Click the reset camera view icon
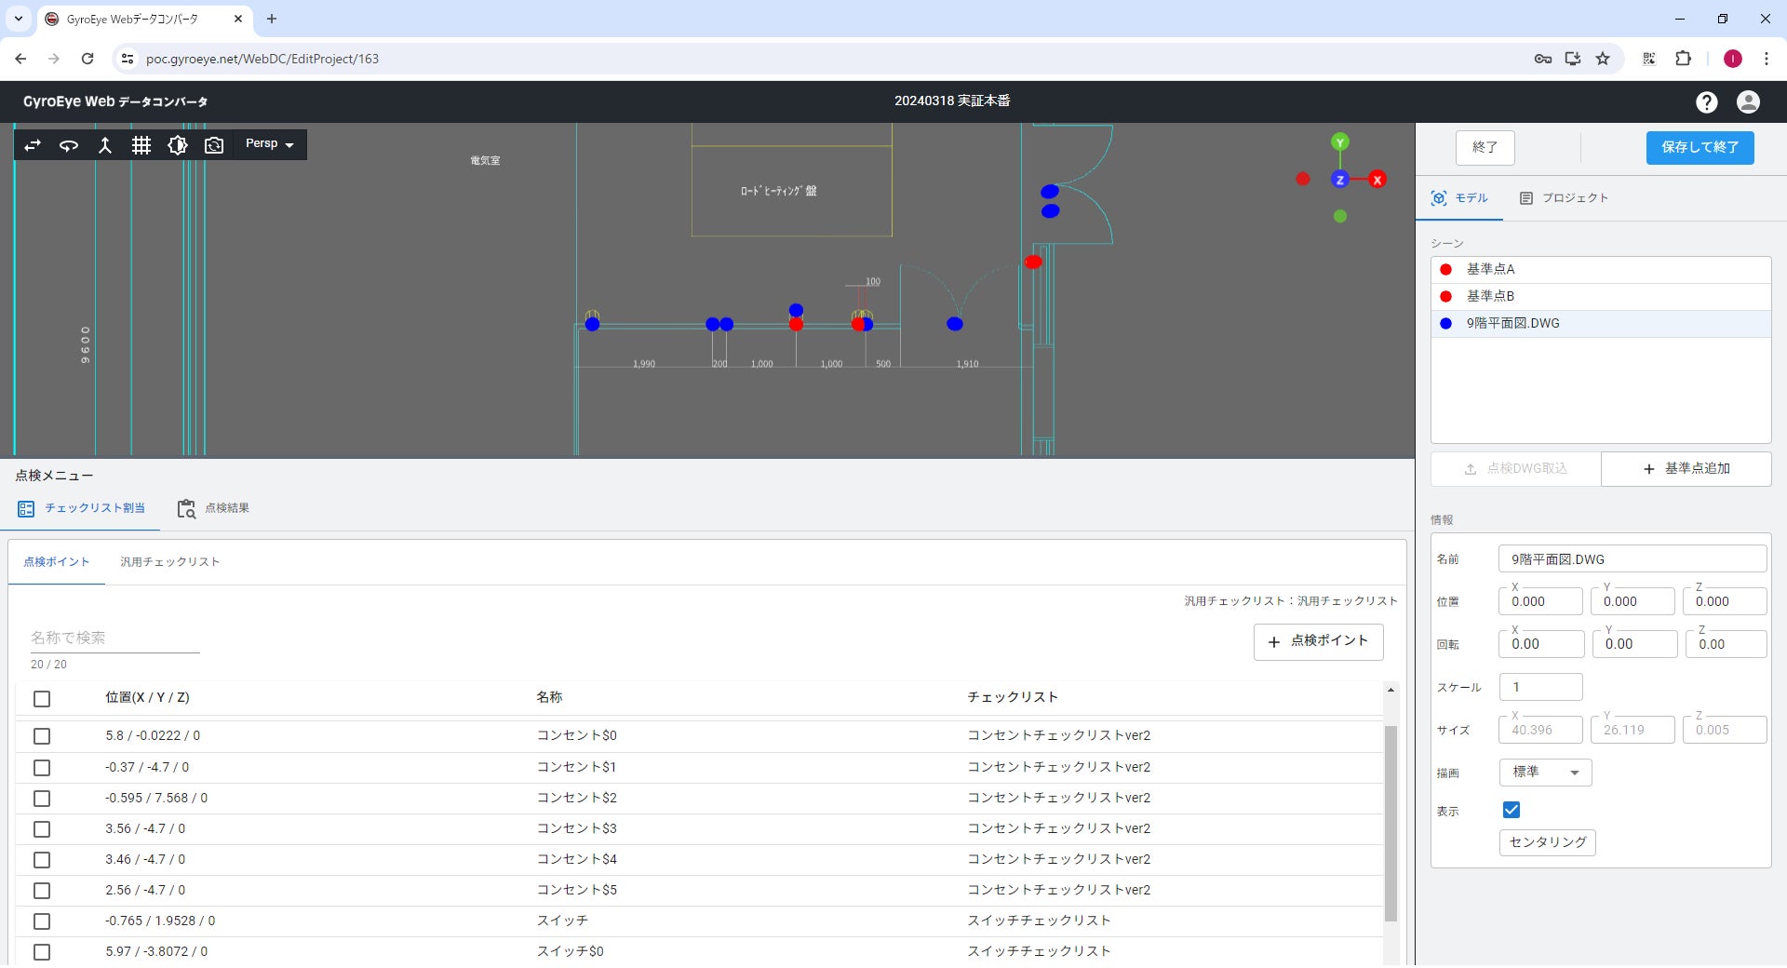The width and height of the screenshot is (1787, 968). [214, 145]
